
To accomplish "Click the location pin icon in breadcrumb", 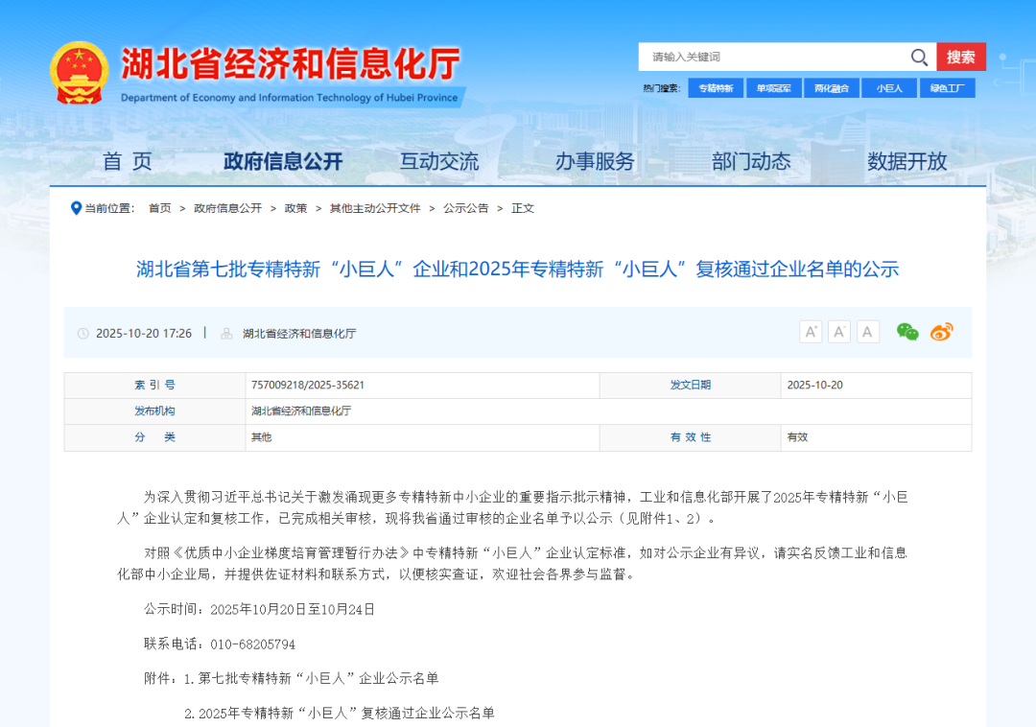I will tap(76, 208).
